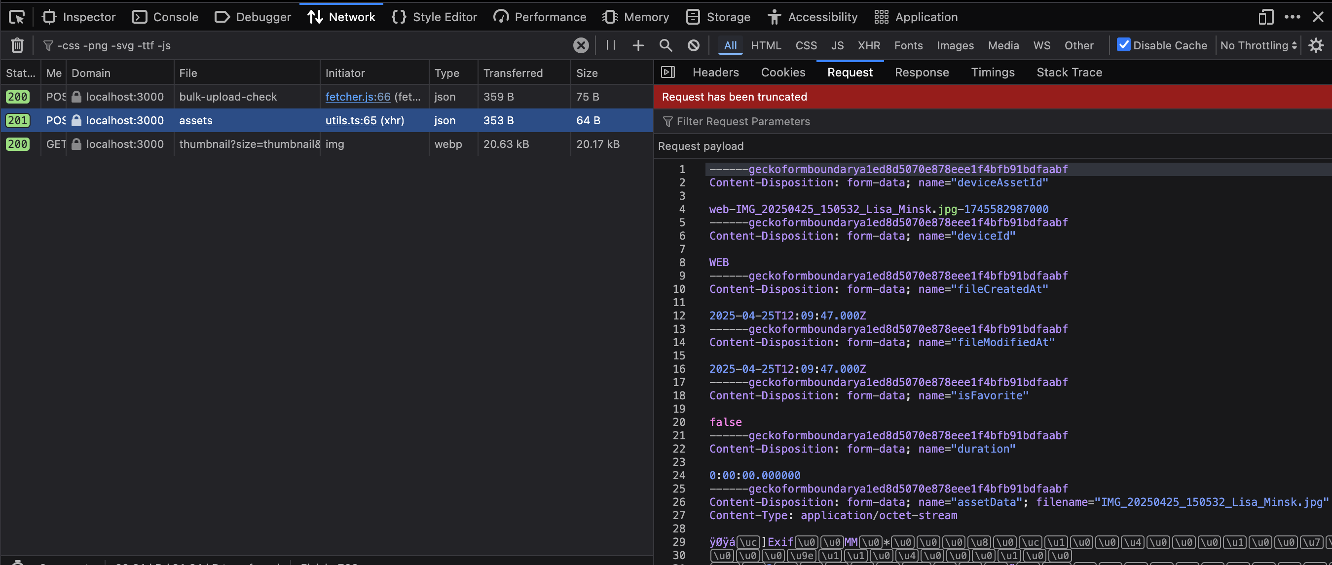Enable the XHR request filter
Image resolution: width=1332 pixels, height=565 pixels.
(869, 45)
